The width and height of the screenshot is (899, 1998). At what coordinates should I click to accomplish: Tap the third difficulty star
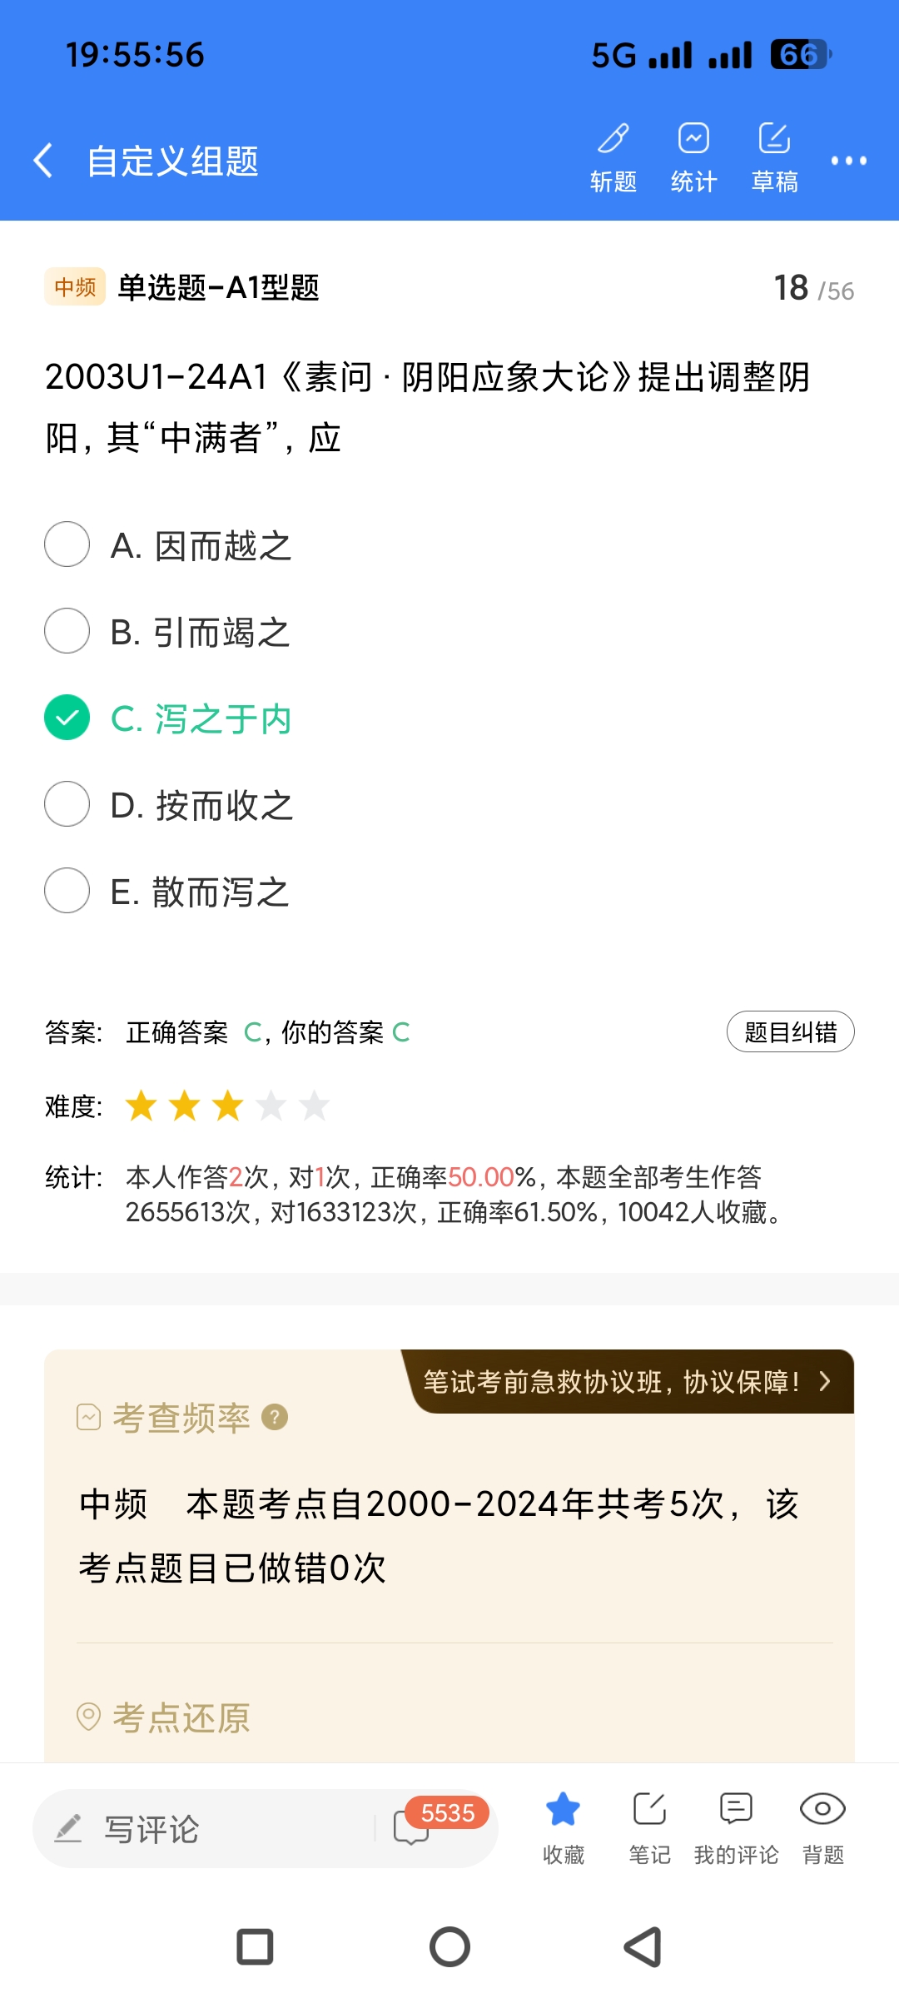[x=227, y=1106]
